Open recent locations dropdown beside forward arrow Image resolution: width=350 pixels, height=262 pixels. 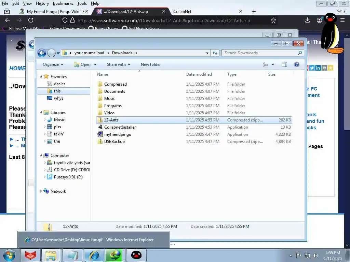(x=58, y=53)
